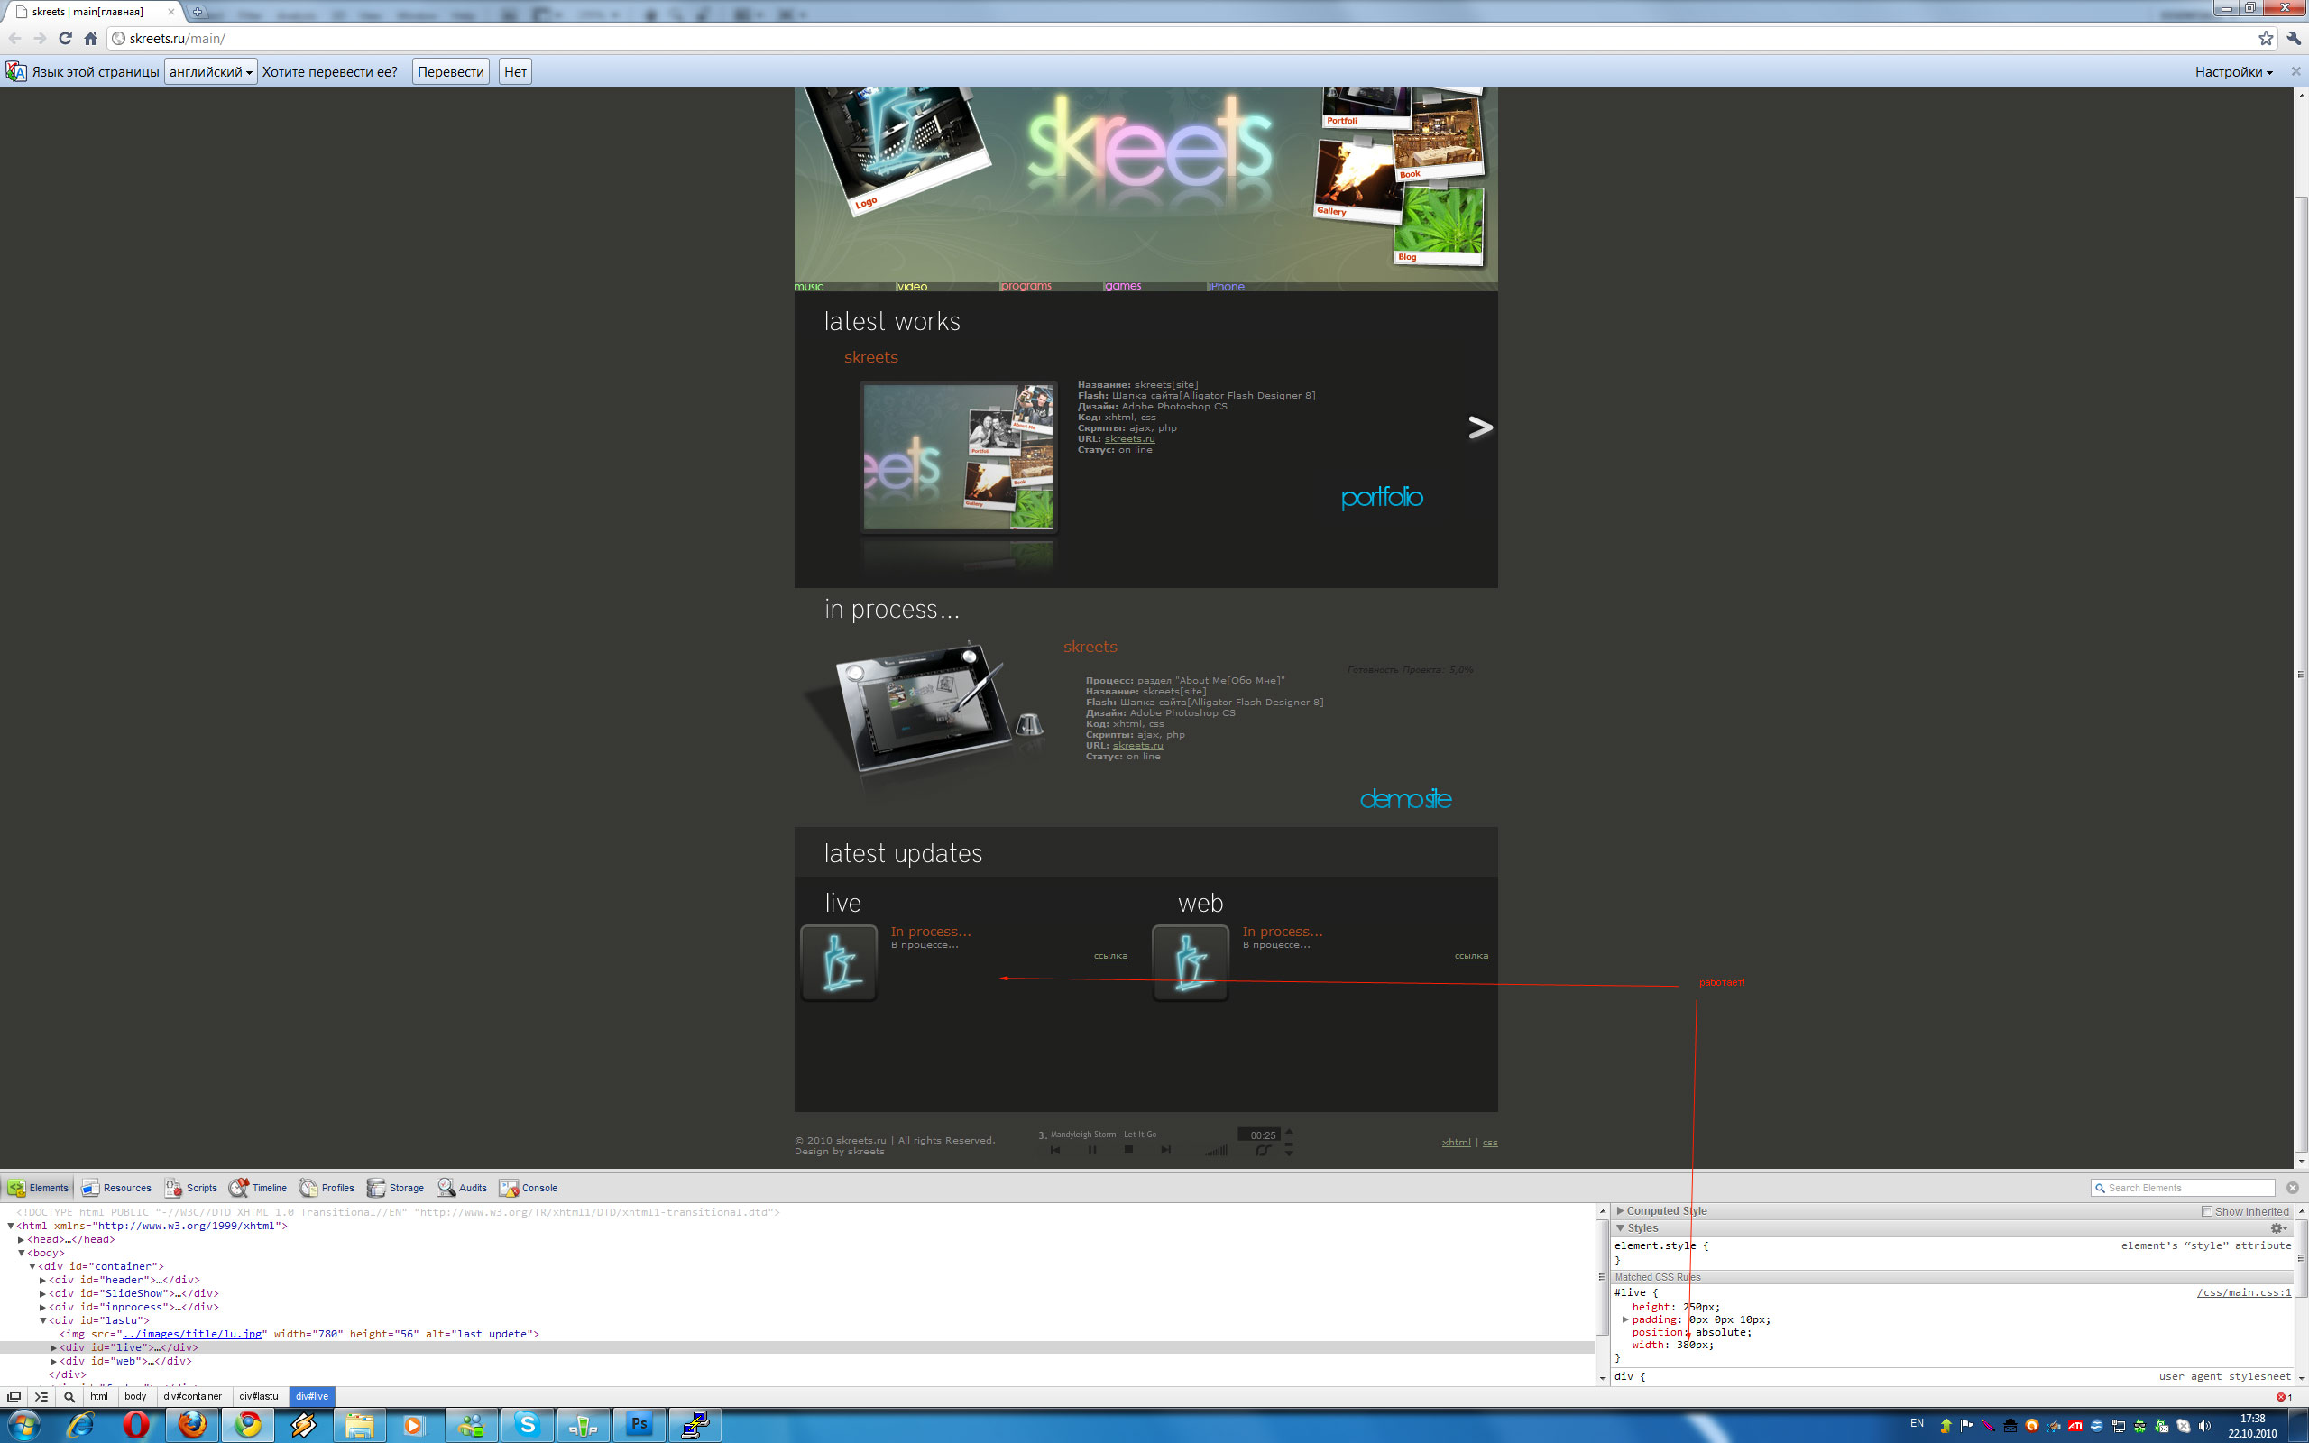Open the Scripts panel
Viewport: 2309px width, 1443px height.
tap(191, 1187)
